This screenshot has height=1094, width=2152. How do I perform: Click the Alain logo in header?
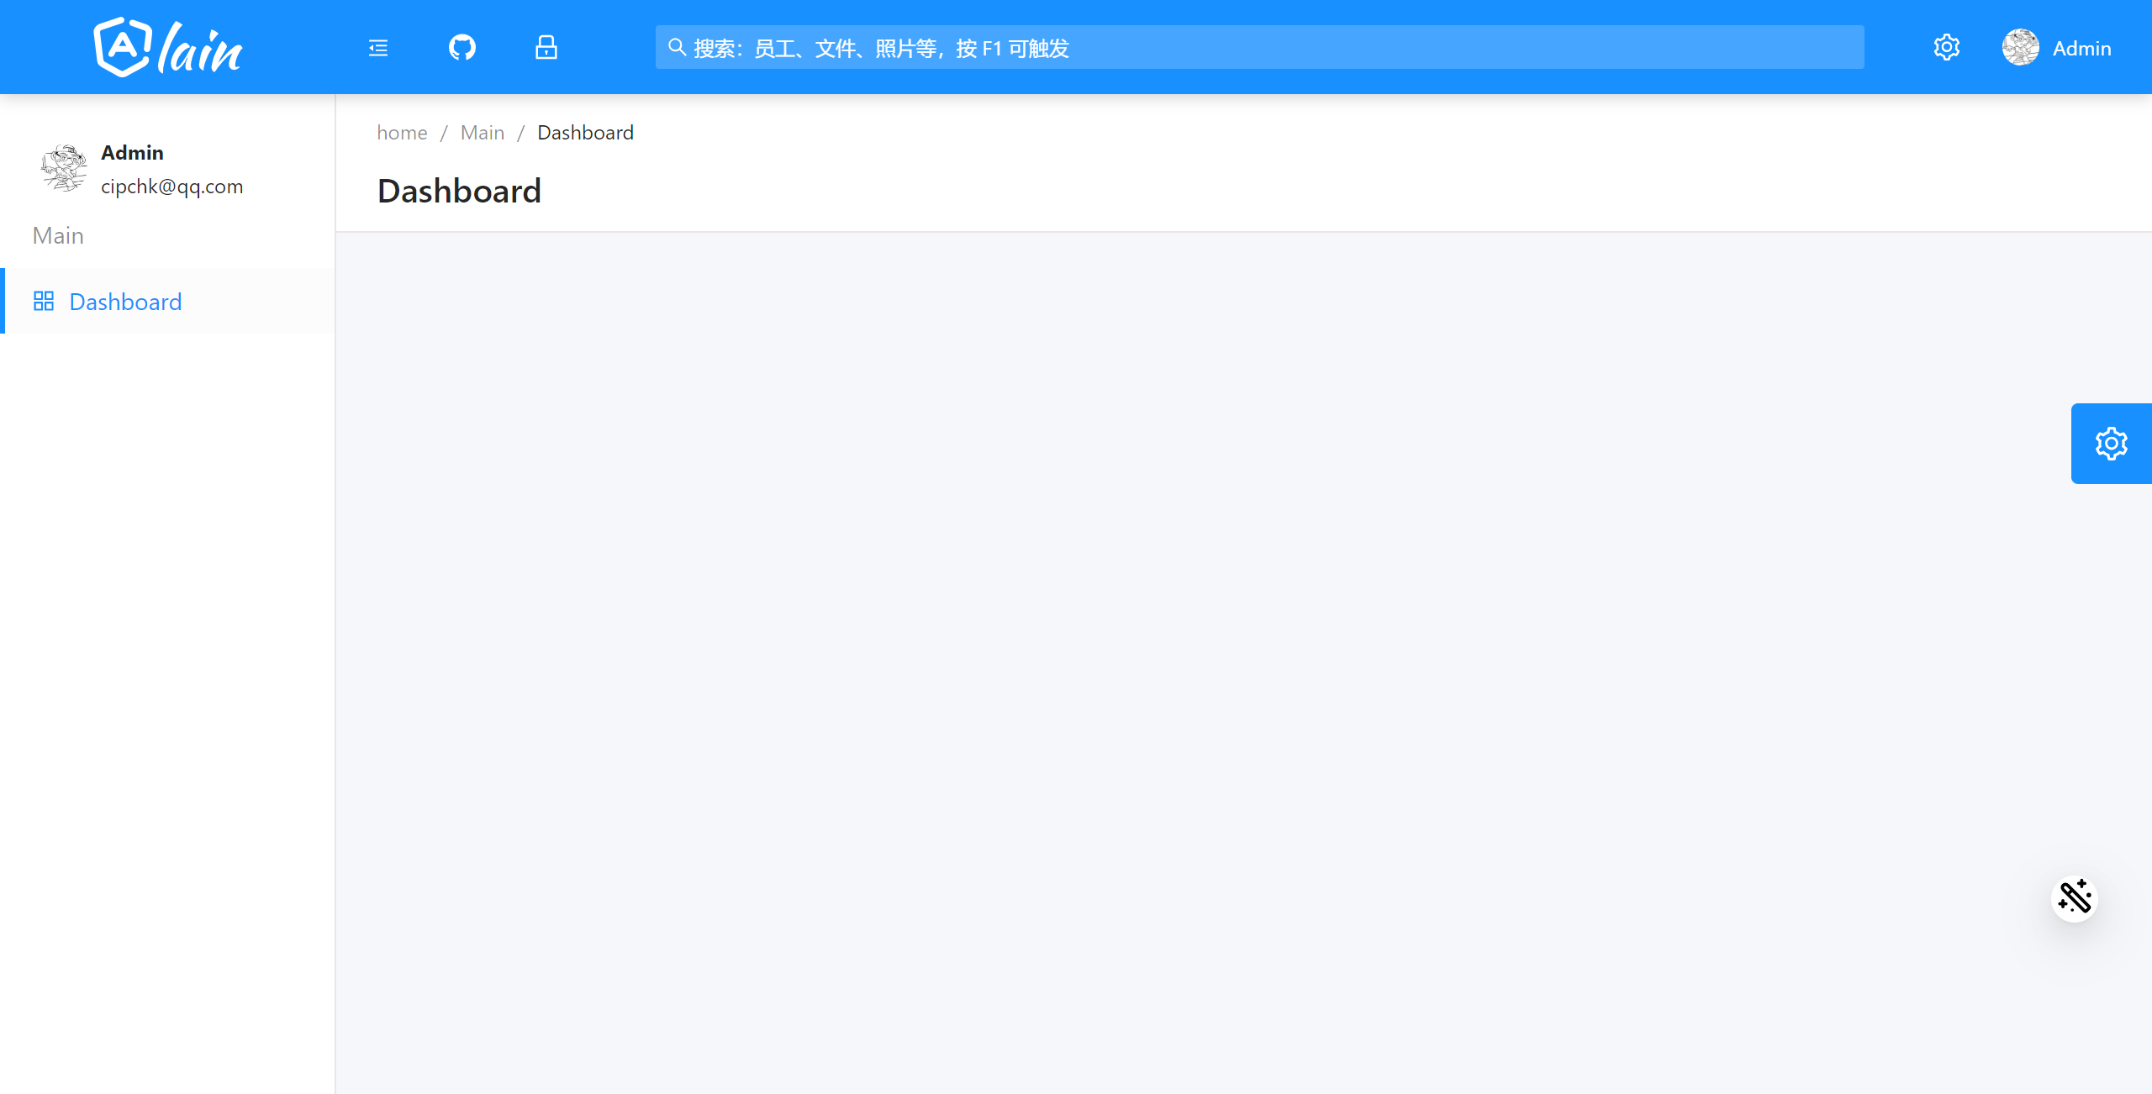click(x=167, y=48)
